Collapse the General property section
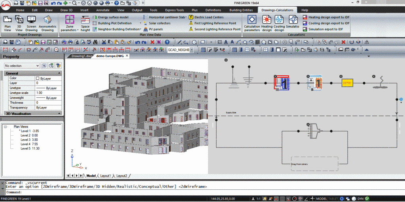The image size is (405, 202). click(x=59, y=73)
